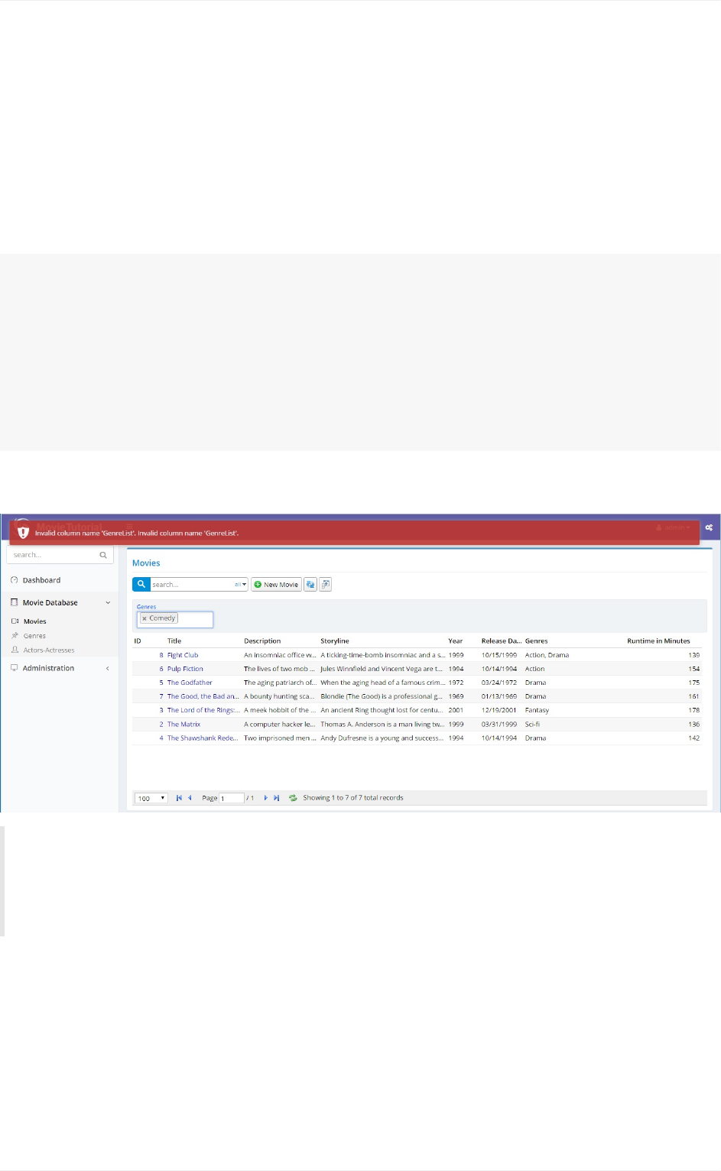Open the quick search field 'all' dropdown
This screenshot has height=1171, width=721.
pos(241,585)
